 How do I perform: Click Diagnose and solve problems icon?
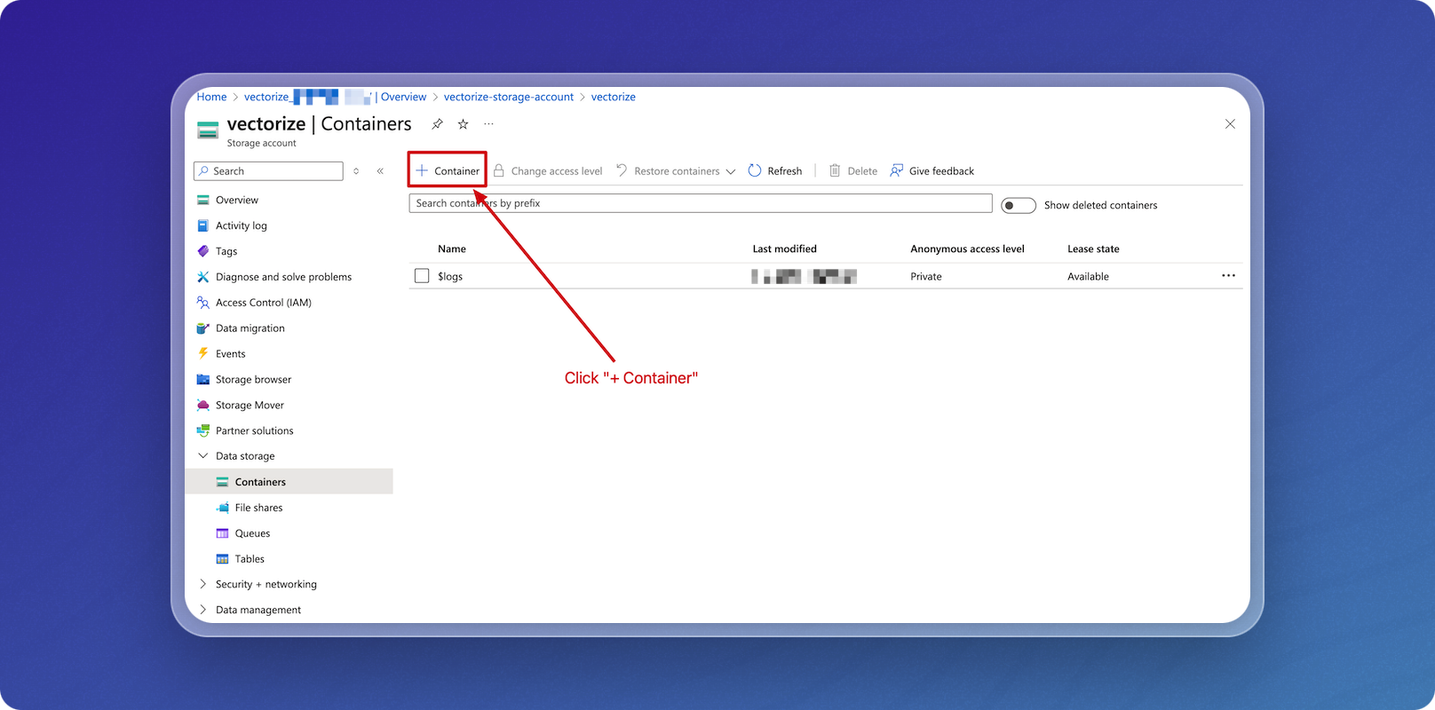tap(203, 277)
